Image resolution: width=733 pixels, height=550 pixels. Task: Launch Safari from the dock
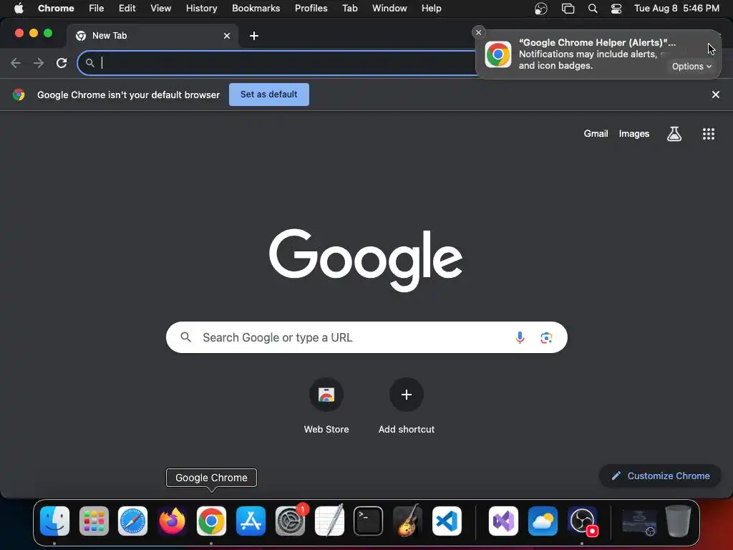[132, 521]
